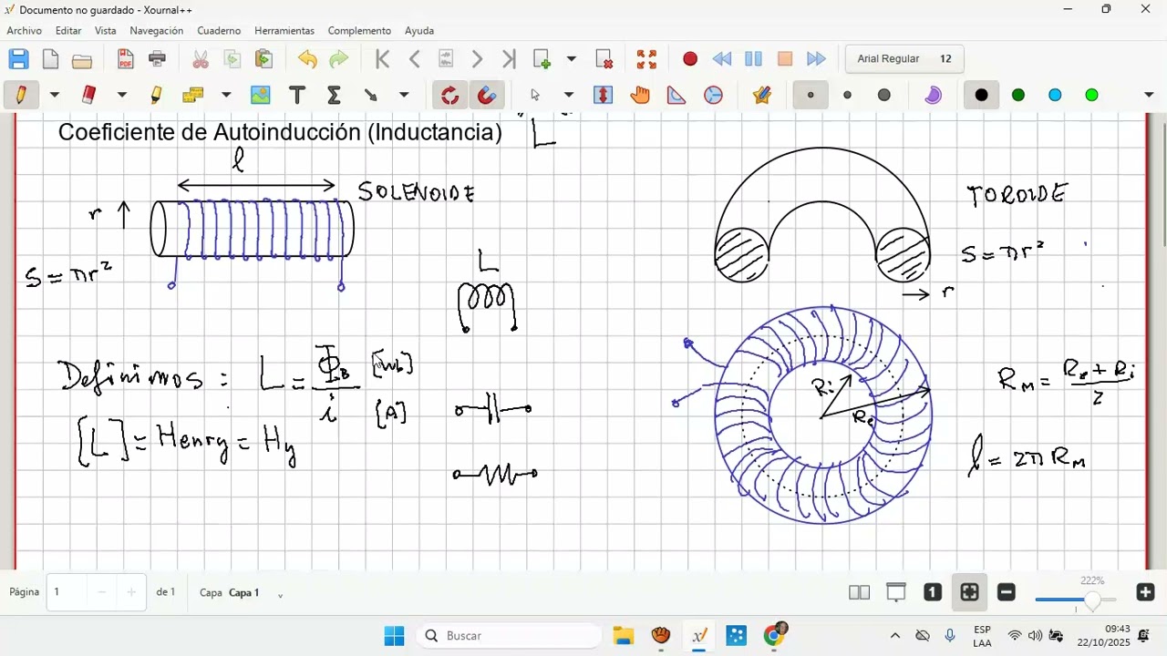Select the ruler measuring tape tool
The height and width of the screenshot is (656, 1167).
click(x=192, y=95)
